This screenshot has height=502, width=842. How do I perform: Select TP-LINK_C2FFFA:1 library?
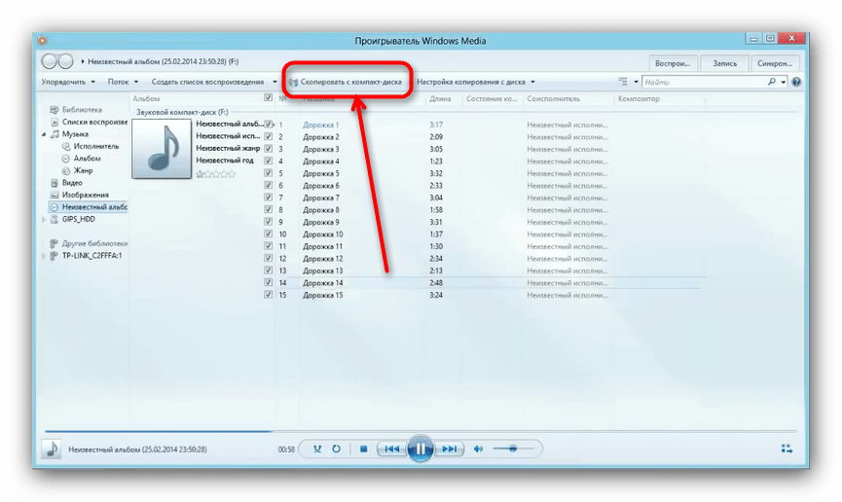pyautogui.click(x=92, y=256)
